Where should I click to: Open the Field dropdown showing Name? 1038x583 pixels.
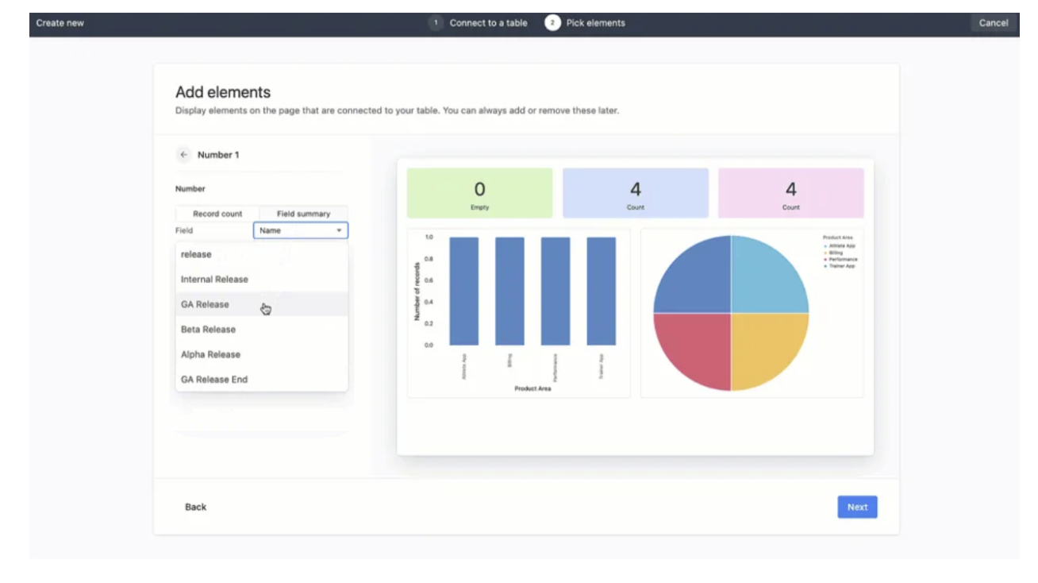coord(301,230)
